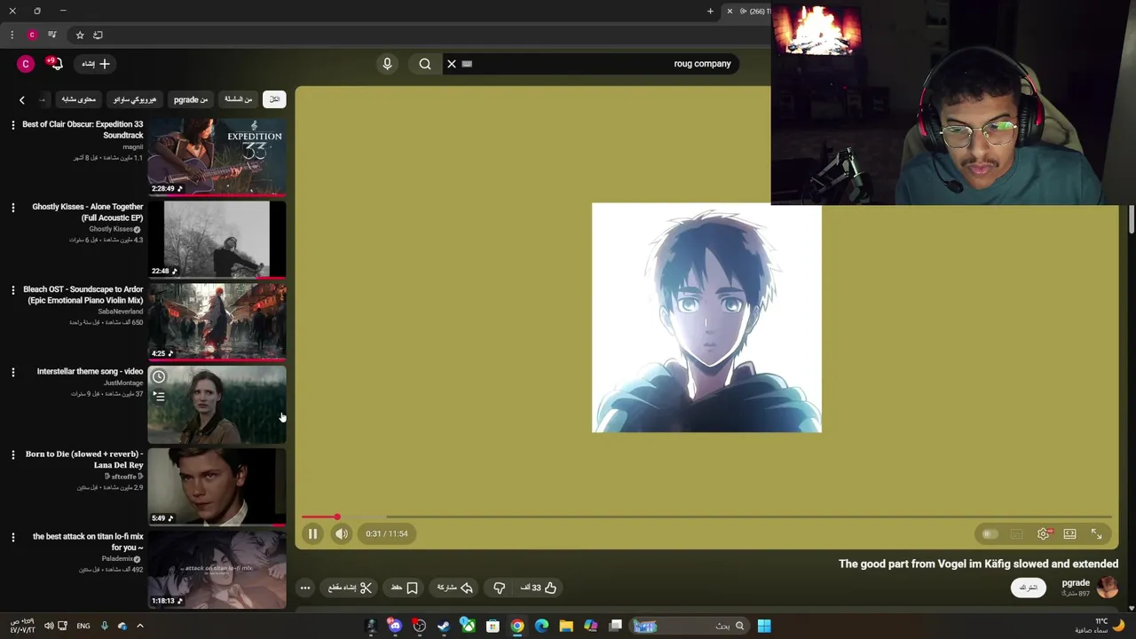Click the red playhead scrubber dot
Image resolution: width=1136 pixels, height=639 pixels.
pyautogui.click(x=337, y=517)
